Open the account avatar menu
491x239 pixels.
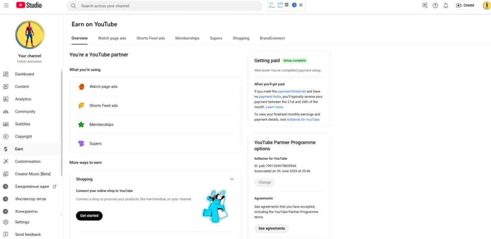(x=486, y=5)
